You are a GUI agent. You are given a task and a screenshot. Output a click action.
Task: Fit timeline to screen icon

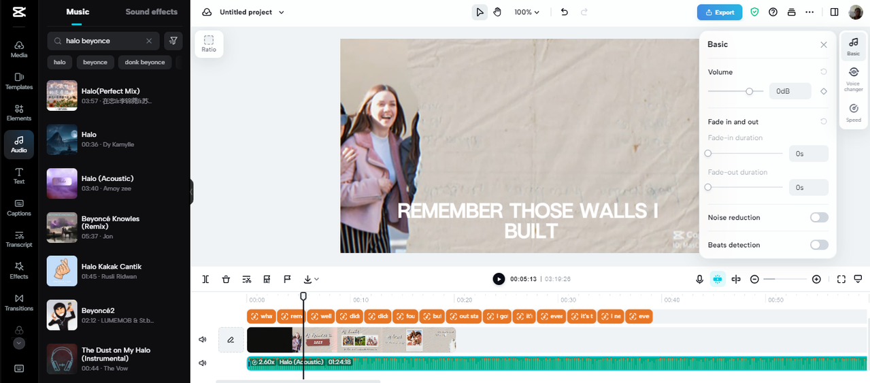pyautogui.click(x=841, y=279)
